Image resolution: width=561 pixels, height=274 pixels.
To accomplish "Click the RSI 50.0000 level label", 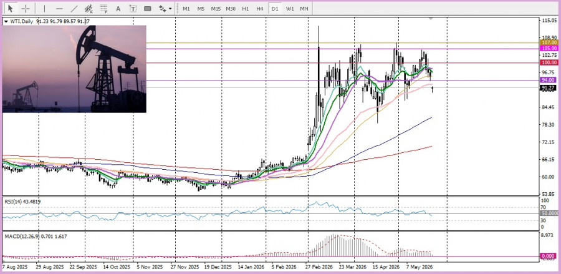I will (x=550, y=213).
